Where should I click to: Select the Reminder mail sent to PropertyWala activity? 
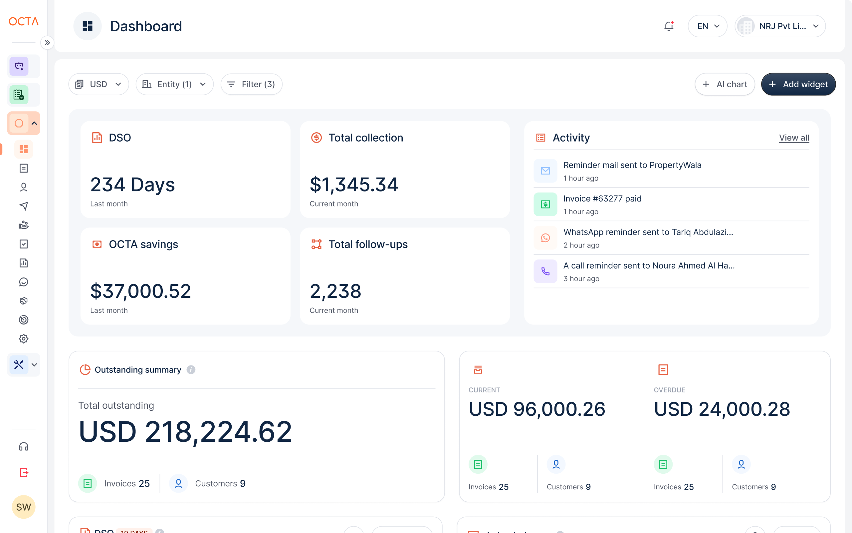click(x=671, y=171)
